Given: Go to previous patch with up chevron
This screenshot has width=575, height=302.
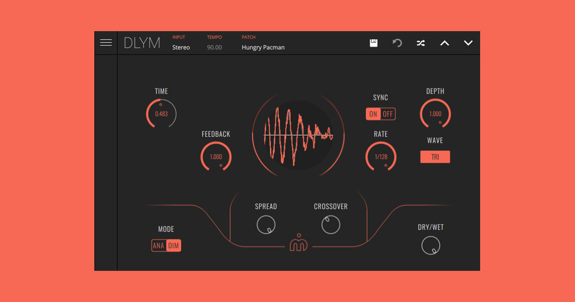Looking at the screenshot, I should 445,43.
